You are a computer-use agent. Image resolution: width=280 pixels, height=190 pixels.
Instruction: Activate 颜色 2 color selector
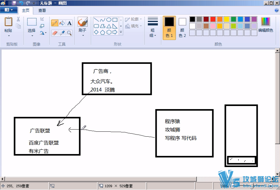[x=182, y=28]
